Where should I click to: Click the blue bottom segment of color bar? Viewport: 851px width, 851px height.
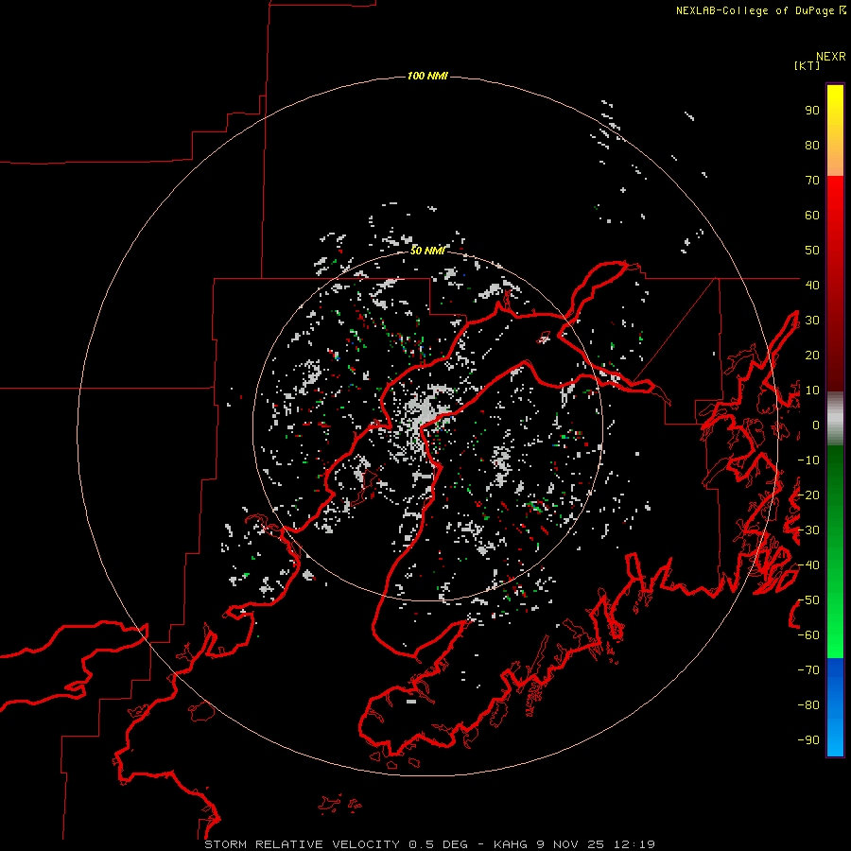click(x=835, y=707)
